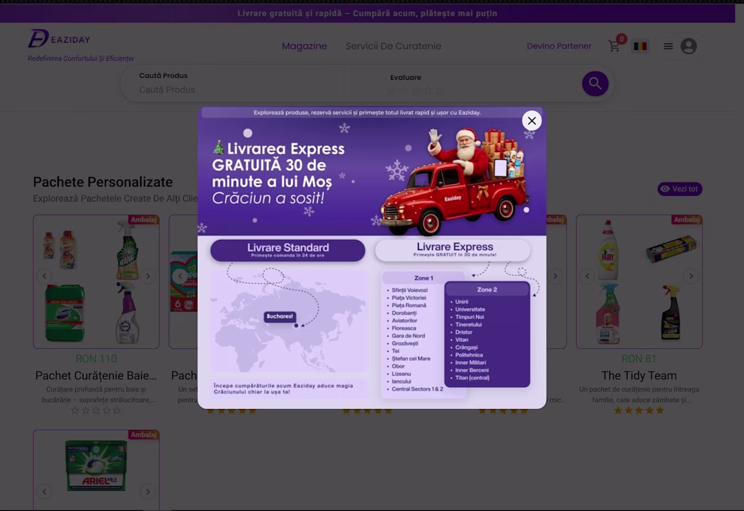Screen dimensions: 744x511
Task: Click the Pachete Personalizate heading
Action: (103, 182)
